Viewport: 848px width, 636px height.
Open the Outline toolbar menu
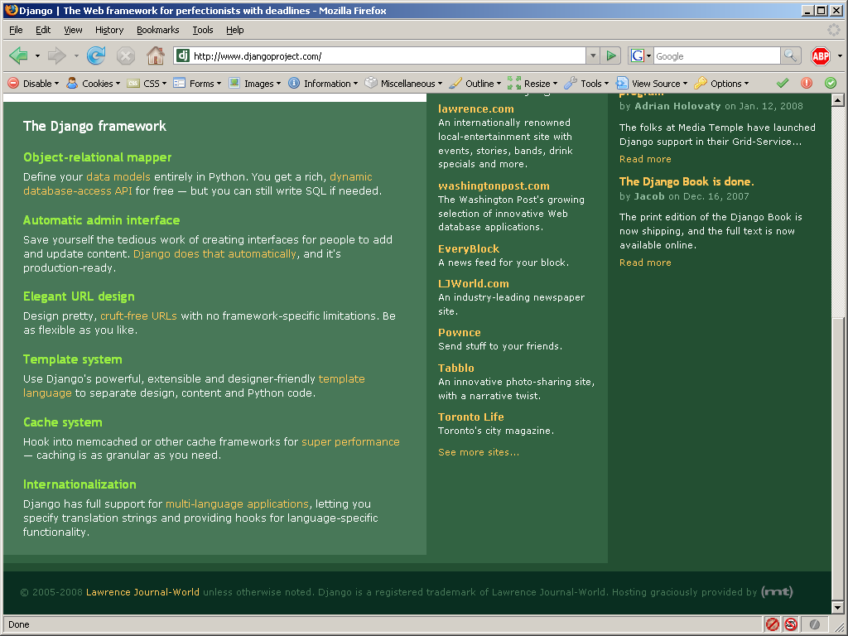(475, 84)
